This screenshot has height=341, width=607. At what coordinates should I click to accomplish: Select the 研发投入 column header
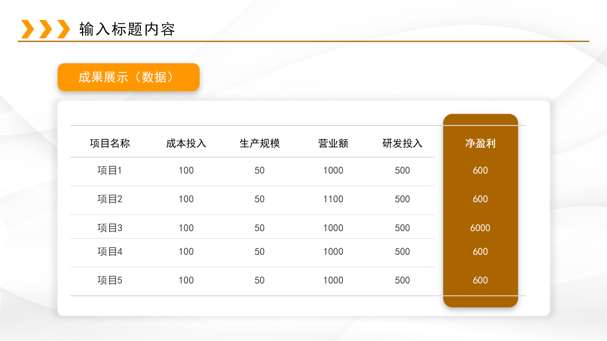tap(402, 144)
